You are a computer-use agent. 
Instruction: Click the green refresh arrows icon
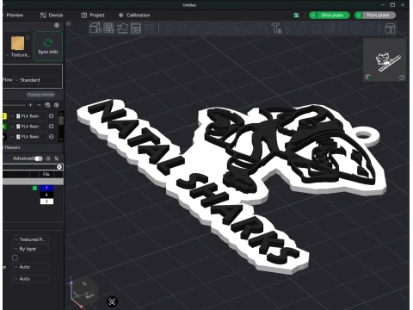47,42
